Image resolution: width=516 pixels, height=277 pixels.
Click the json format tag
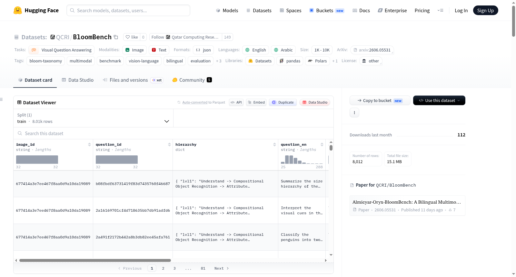pos(203,50)
